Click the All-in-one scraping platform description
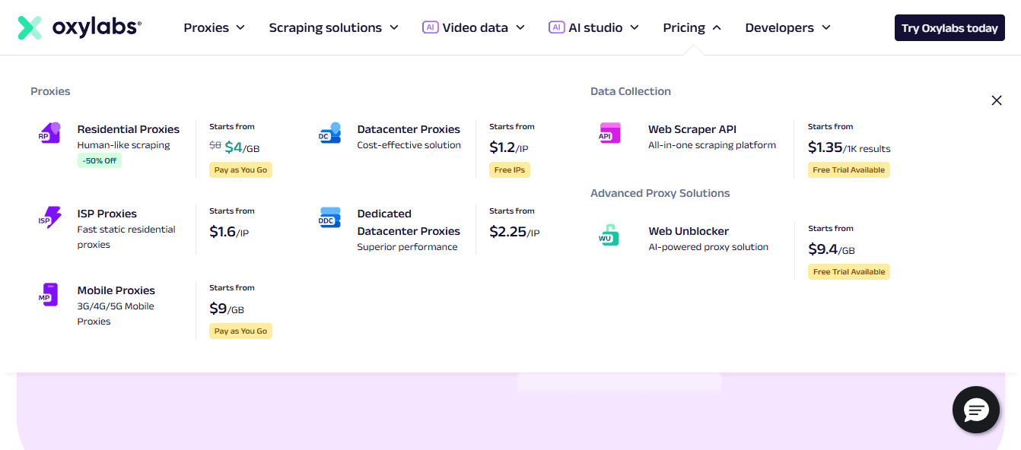Image resolution: width=1021 pixels, height=450 pixels. (x=712, y=145)
